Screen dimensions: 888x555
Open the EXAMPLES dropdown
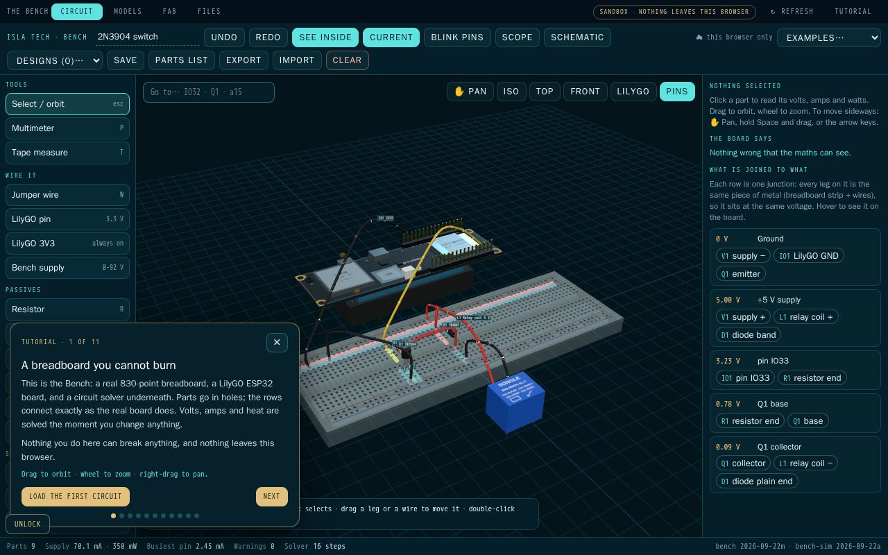pos(829,37)
